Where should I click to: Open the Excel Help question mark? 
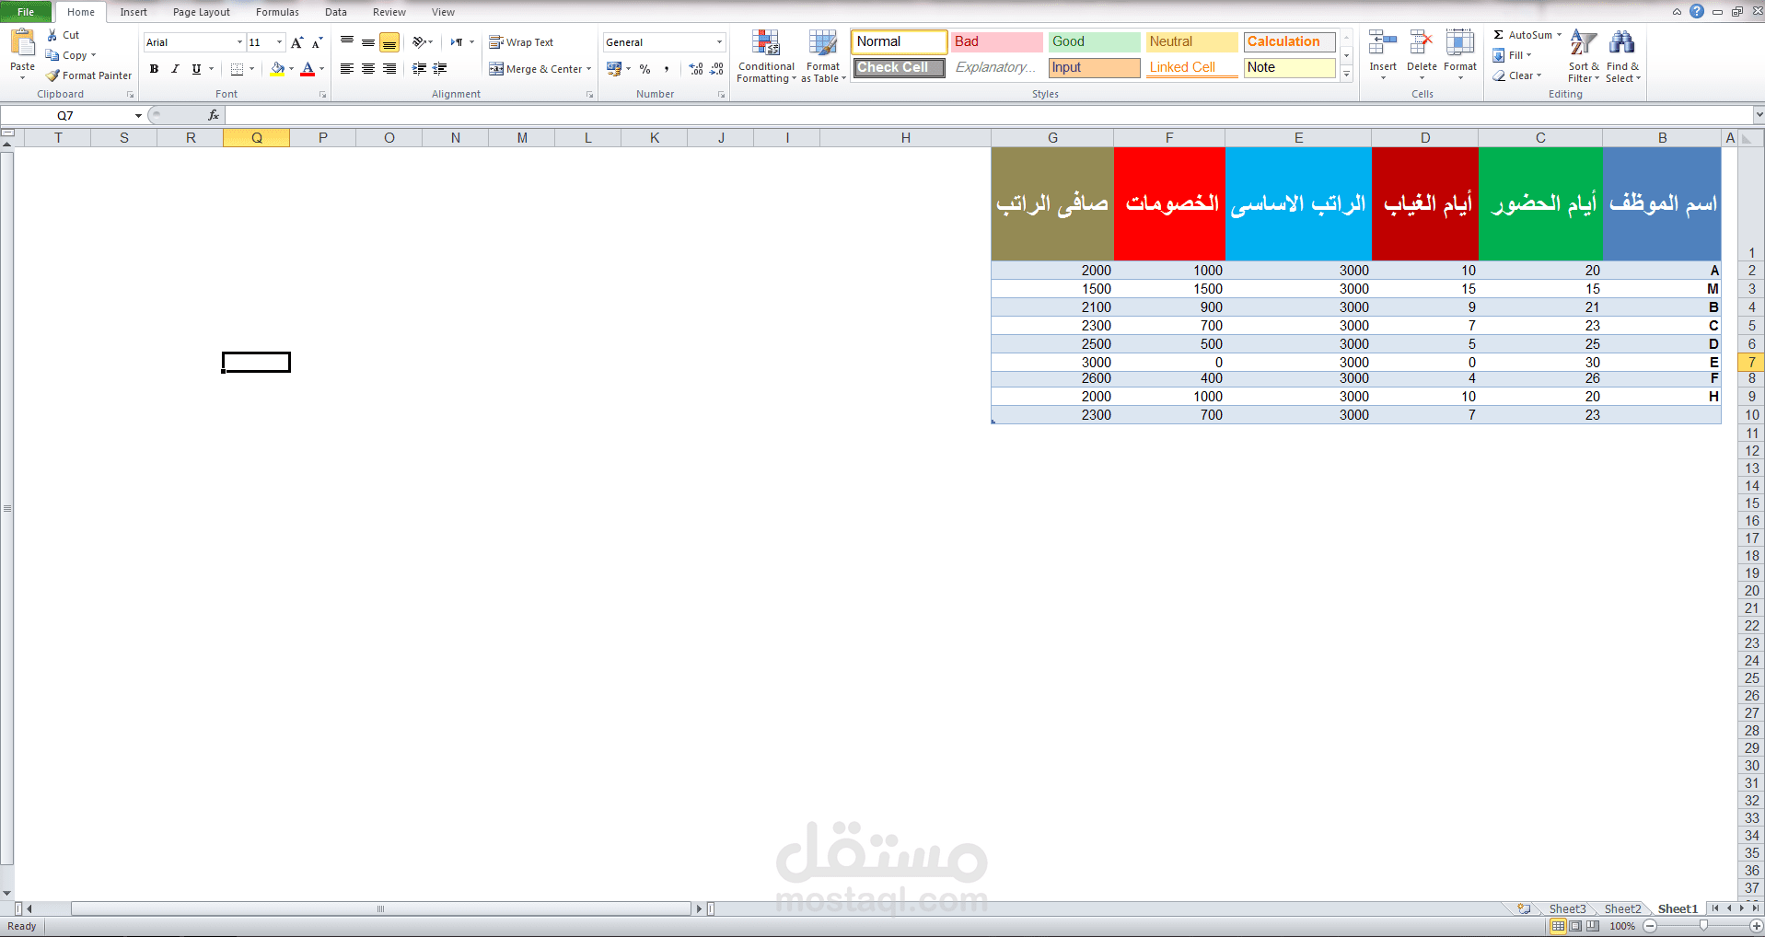click(x=1697, y=12)
